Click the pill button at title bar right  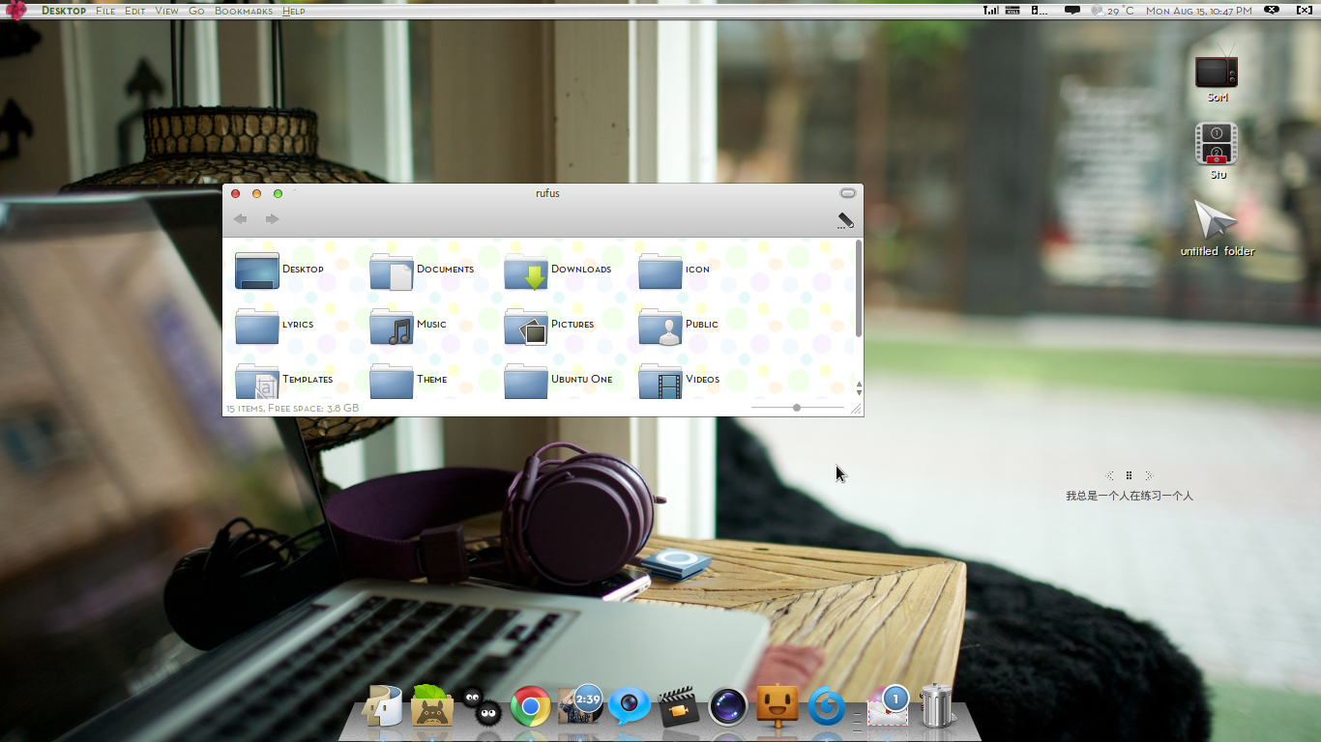point(848,193)
